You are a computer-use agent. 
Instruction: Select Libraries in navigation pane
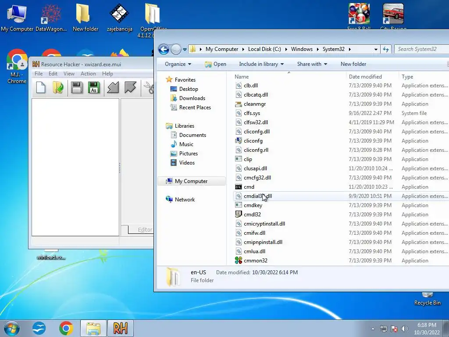pos(185,126)
